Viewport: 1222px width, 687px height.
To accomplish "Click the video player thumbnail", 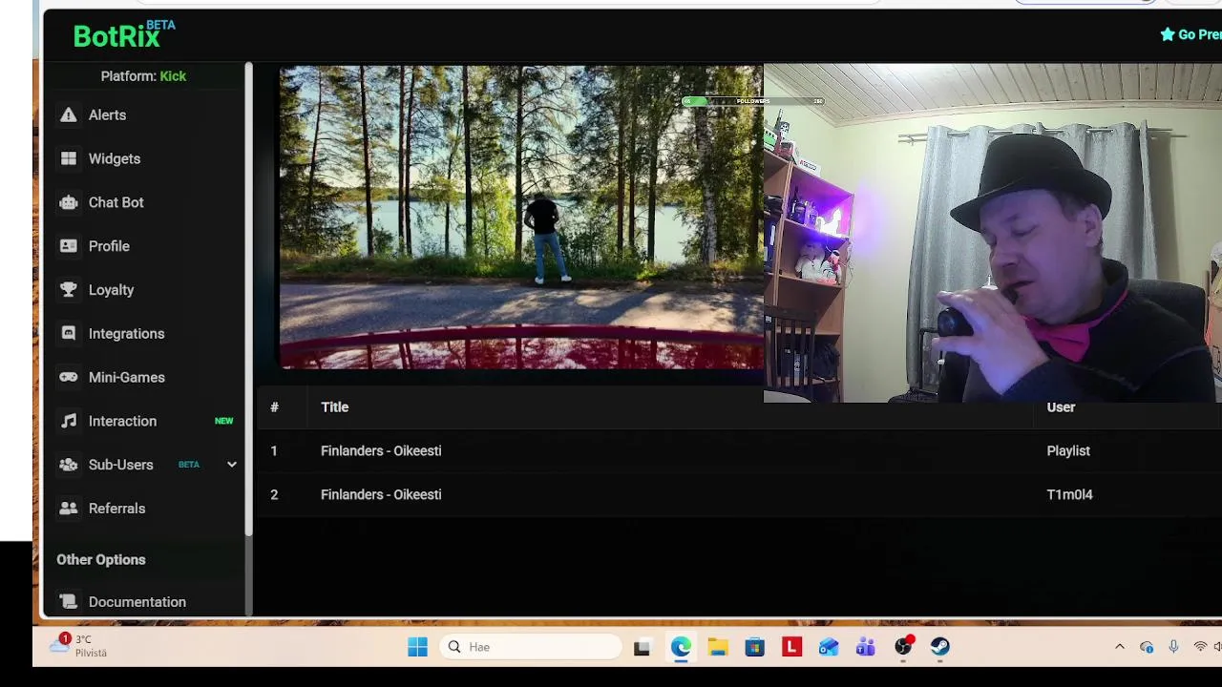I will pos(521,217).
